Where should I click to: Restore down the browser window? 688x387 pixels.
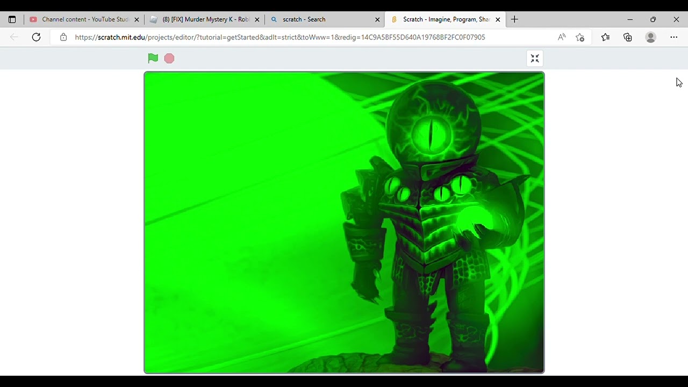point(653,19)
